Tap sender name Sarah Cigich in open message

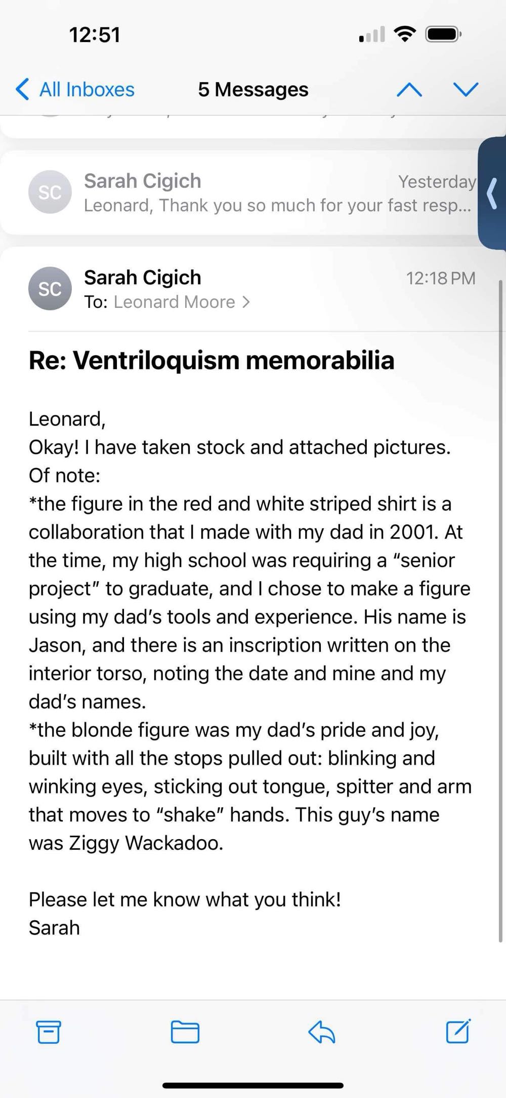tap(143, 278)
